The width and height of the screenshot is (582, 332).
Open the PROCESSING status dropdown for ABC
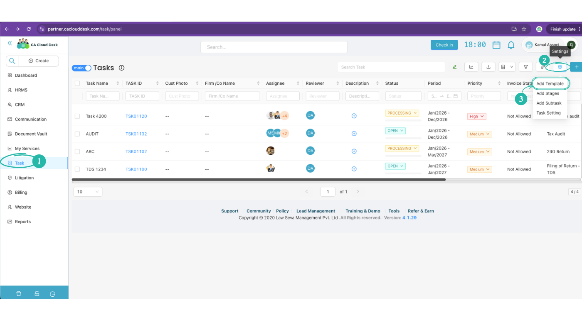tap(402, 148)
